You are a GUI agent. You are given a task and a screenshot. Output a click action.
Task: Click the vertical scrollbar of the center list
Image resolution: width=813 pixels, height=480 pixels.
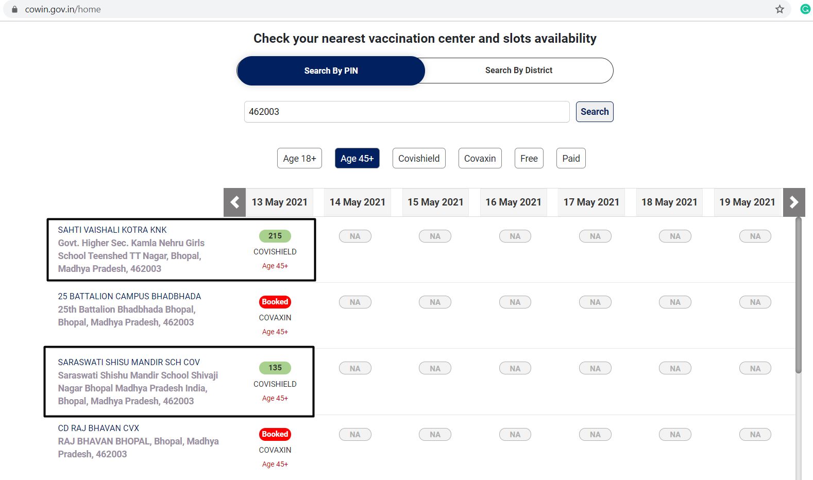tap(799, 295)
